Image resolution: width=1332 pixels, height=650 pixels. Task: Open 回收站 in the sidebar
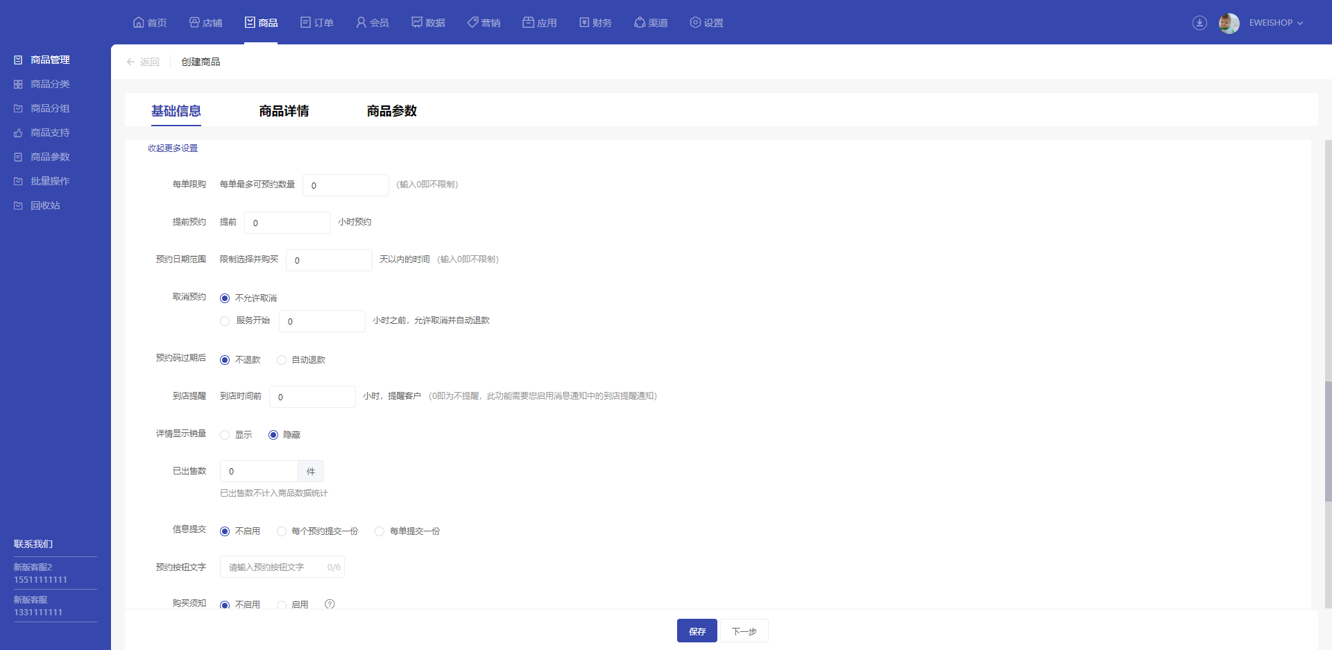point(45,205)
